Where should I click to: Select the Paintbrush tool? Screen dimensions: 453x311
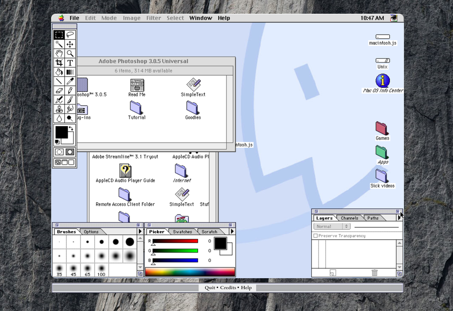pos(70,100)
